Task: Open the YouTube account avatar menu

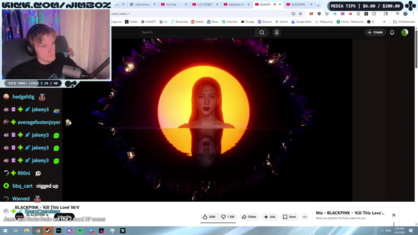Action: 405,32
